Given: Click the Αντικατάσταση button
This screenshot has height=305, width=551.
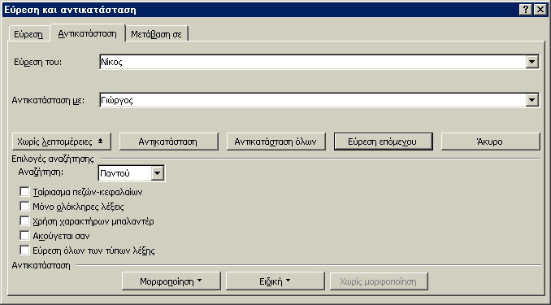Looking at the screenshot, I should coord(169,142).
